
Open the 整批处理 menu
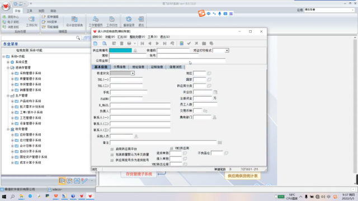(x=137, y=37)
